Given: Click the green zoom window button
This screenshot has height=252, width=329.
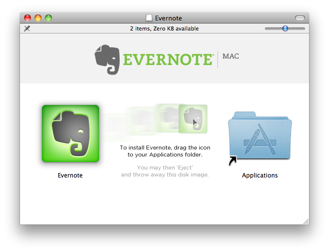Looking at the screenshot, I should click(48, 18).
